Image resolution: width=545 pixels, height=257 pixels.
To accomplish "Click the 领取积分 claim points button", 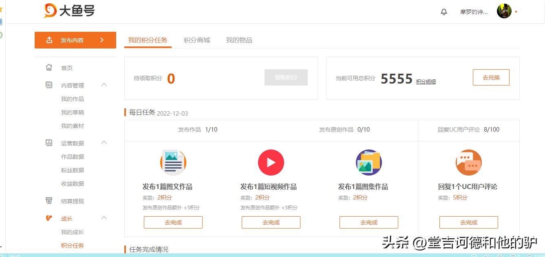I will click(x=286, y=77).
